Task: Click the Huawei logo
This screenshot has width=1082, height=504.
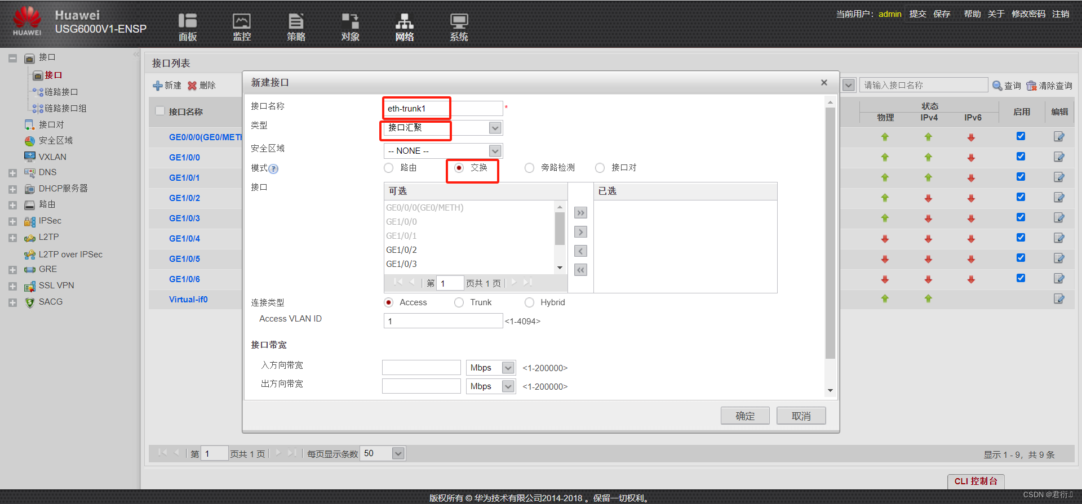Action: point(27,21)
